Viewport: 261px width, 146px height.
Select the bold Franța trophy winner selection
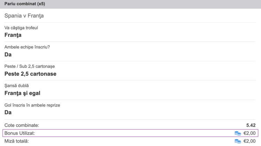(x=13, y=35)
